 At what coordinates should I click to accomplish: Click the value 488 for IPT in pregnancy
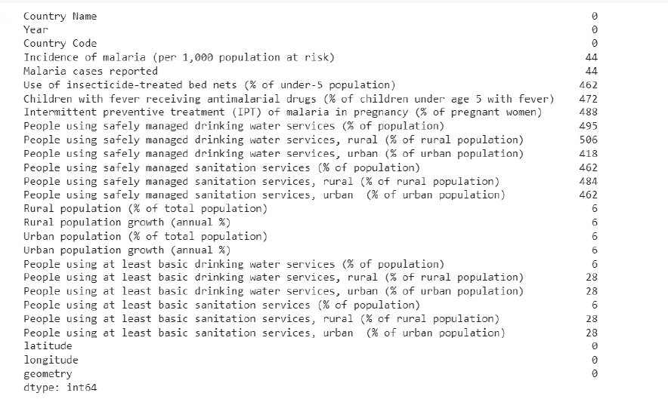tap(589, 112)
